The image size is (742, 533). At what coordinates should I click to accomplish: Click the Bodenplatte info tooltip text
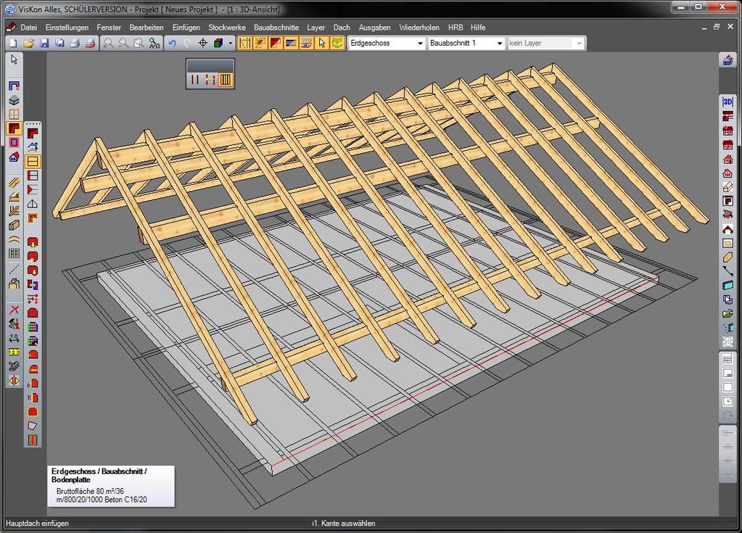click(111, 486)
